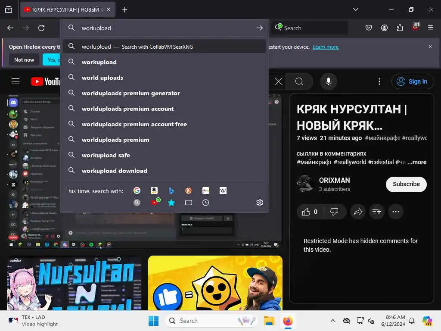
Task: Search this time with DuckDuckGo
Action: 189,190
